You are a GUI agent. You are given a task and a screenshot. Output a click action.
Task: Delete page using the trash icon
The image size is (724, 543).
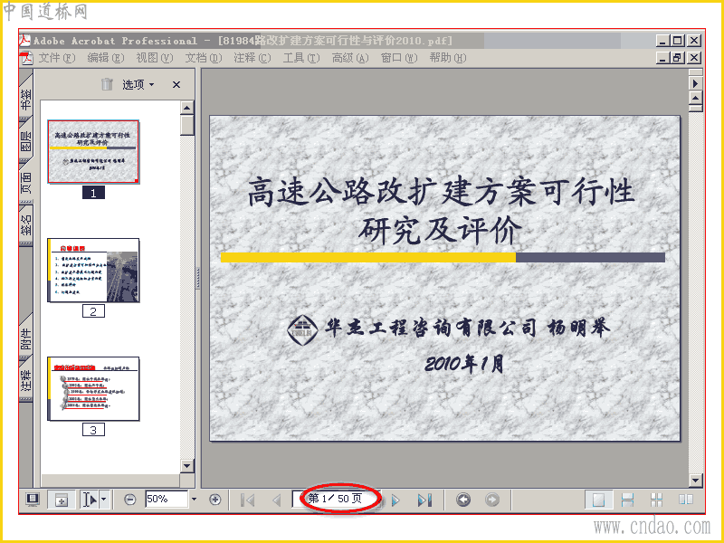pos(107,84)
